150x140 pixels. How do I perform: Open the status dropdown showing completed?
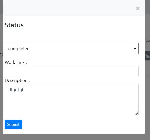click(x=71, y=48)
